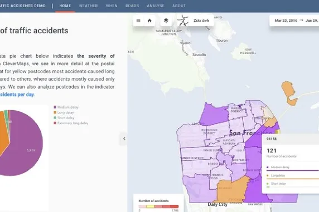This screenshot has height=212, width=319.
Task: Open the WHEN tab
Action: click(112, 6)
